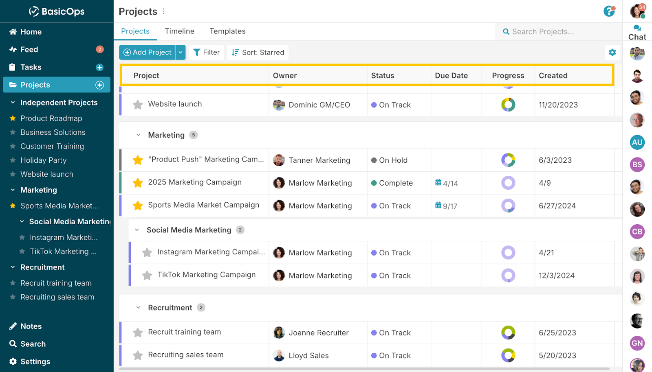Click progress ring for Recruiting sales team
Image resolution: width=652 pixels, height=372 pixels.
(508, 355)
